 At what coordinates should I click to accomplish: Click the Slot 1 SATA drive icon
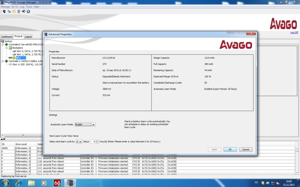(x=14, y=54)
